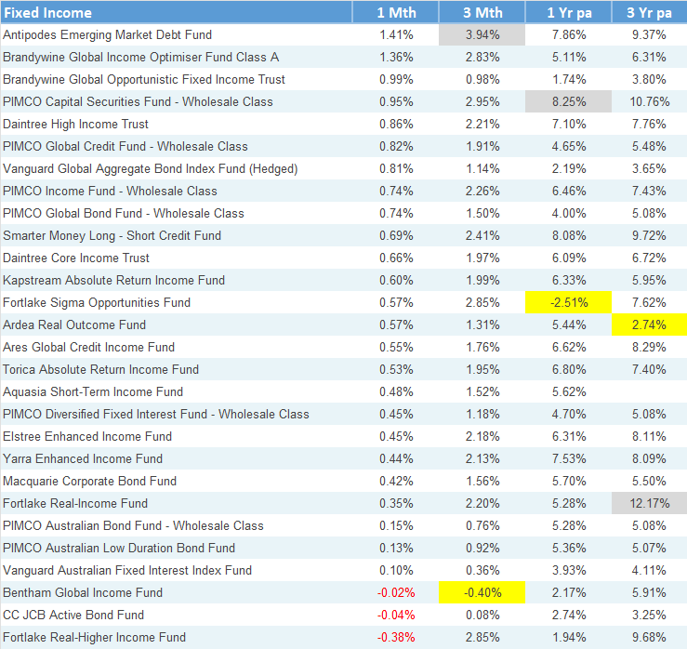Select Ardea Real Outcome Fund name

coord(74,325)
